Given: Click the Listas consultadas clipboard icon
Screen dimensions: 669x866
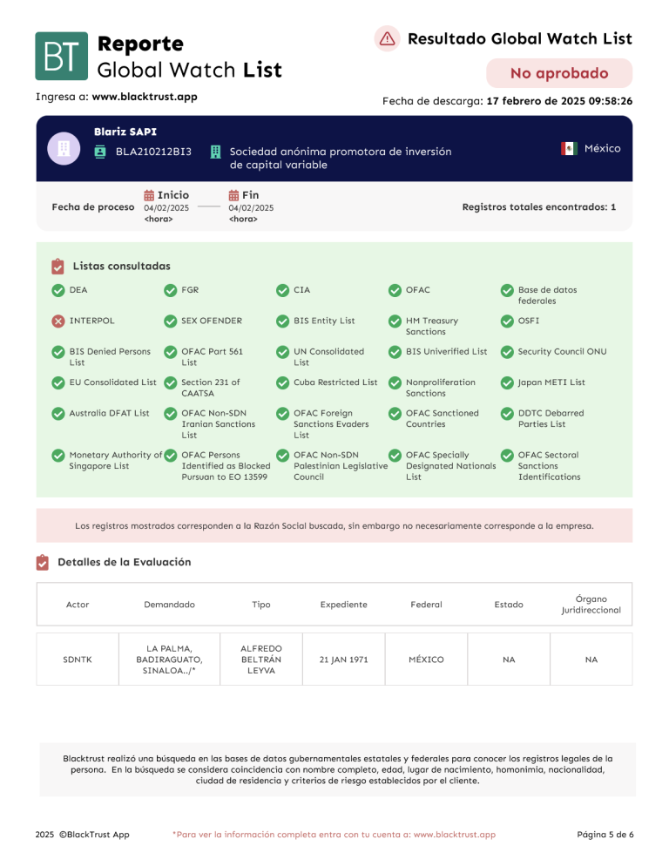Looking at the screenshot, I should pos(57,267).
